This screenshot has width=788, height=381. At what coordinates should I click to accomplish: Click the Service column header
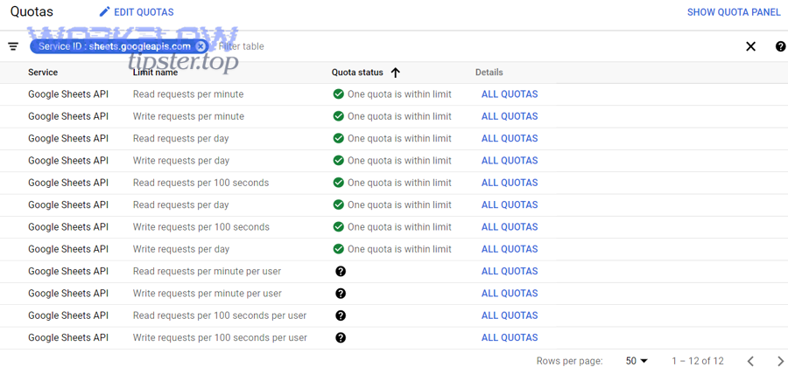(43, 73)
